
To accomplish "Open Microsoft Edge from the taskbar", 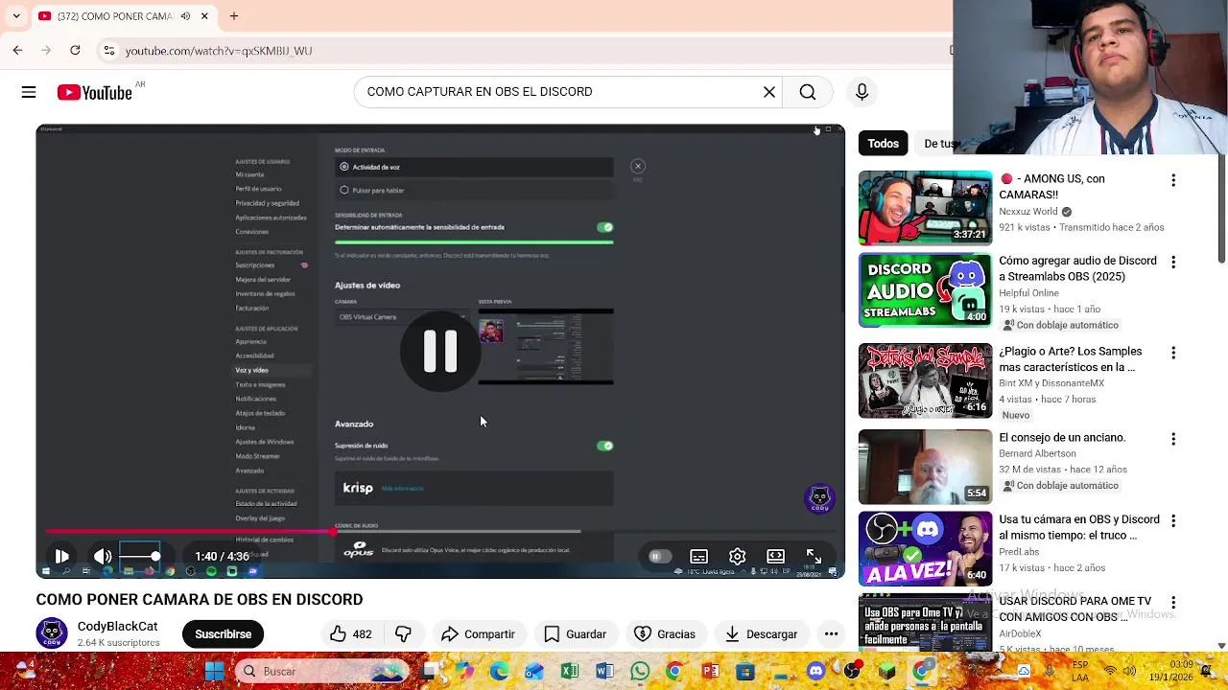I will pos(499,671).
